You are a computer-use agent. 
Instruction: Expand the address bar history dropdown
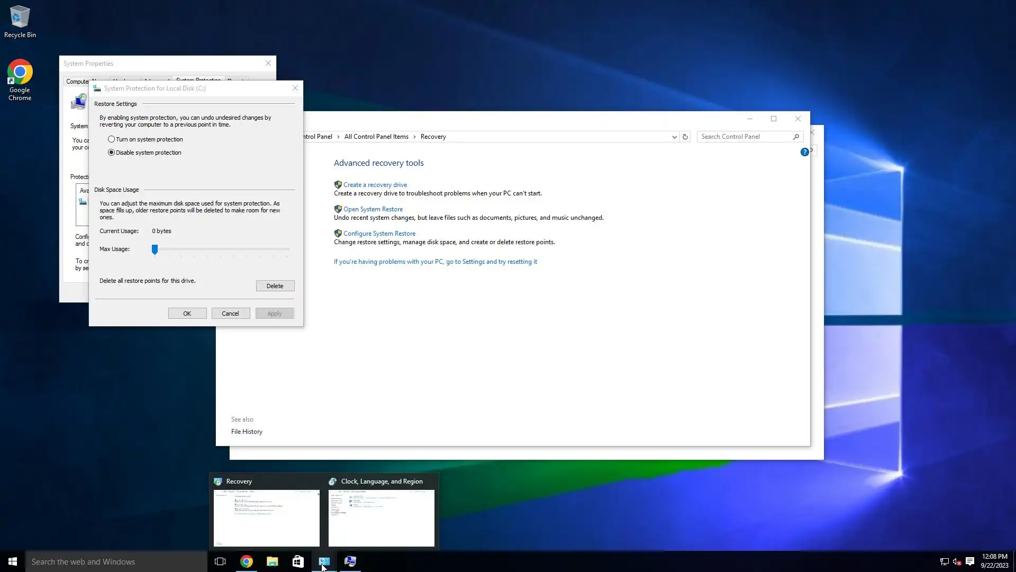674,137
